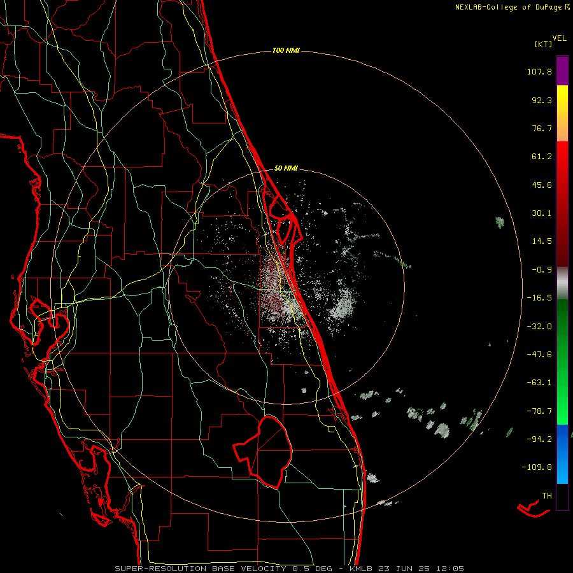Click the -32.0 velocity scale value

(539, 327)
